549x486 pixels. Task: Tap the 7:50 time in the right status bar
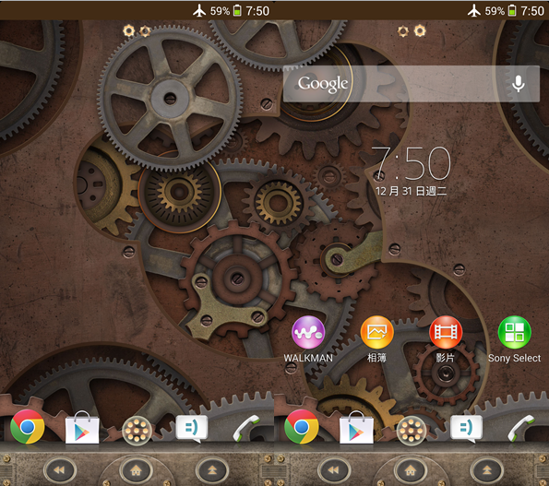[x=532, y=11]
